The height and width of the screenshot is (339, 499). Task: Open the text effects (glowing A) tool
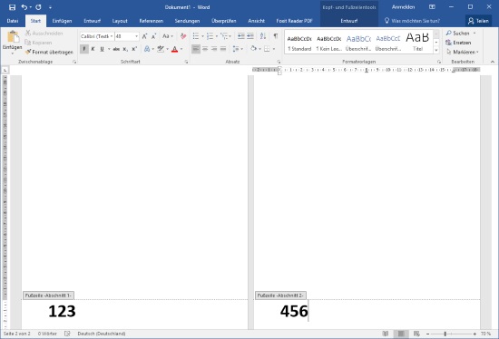[147, 49]
